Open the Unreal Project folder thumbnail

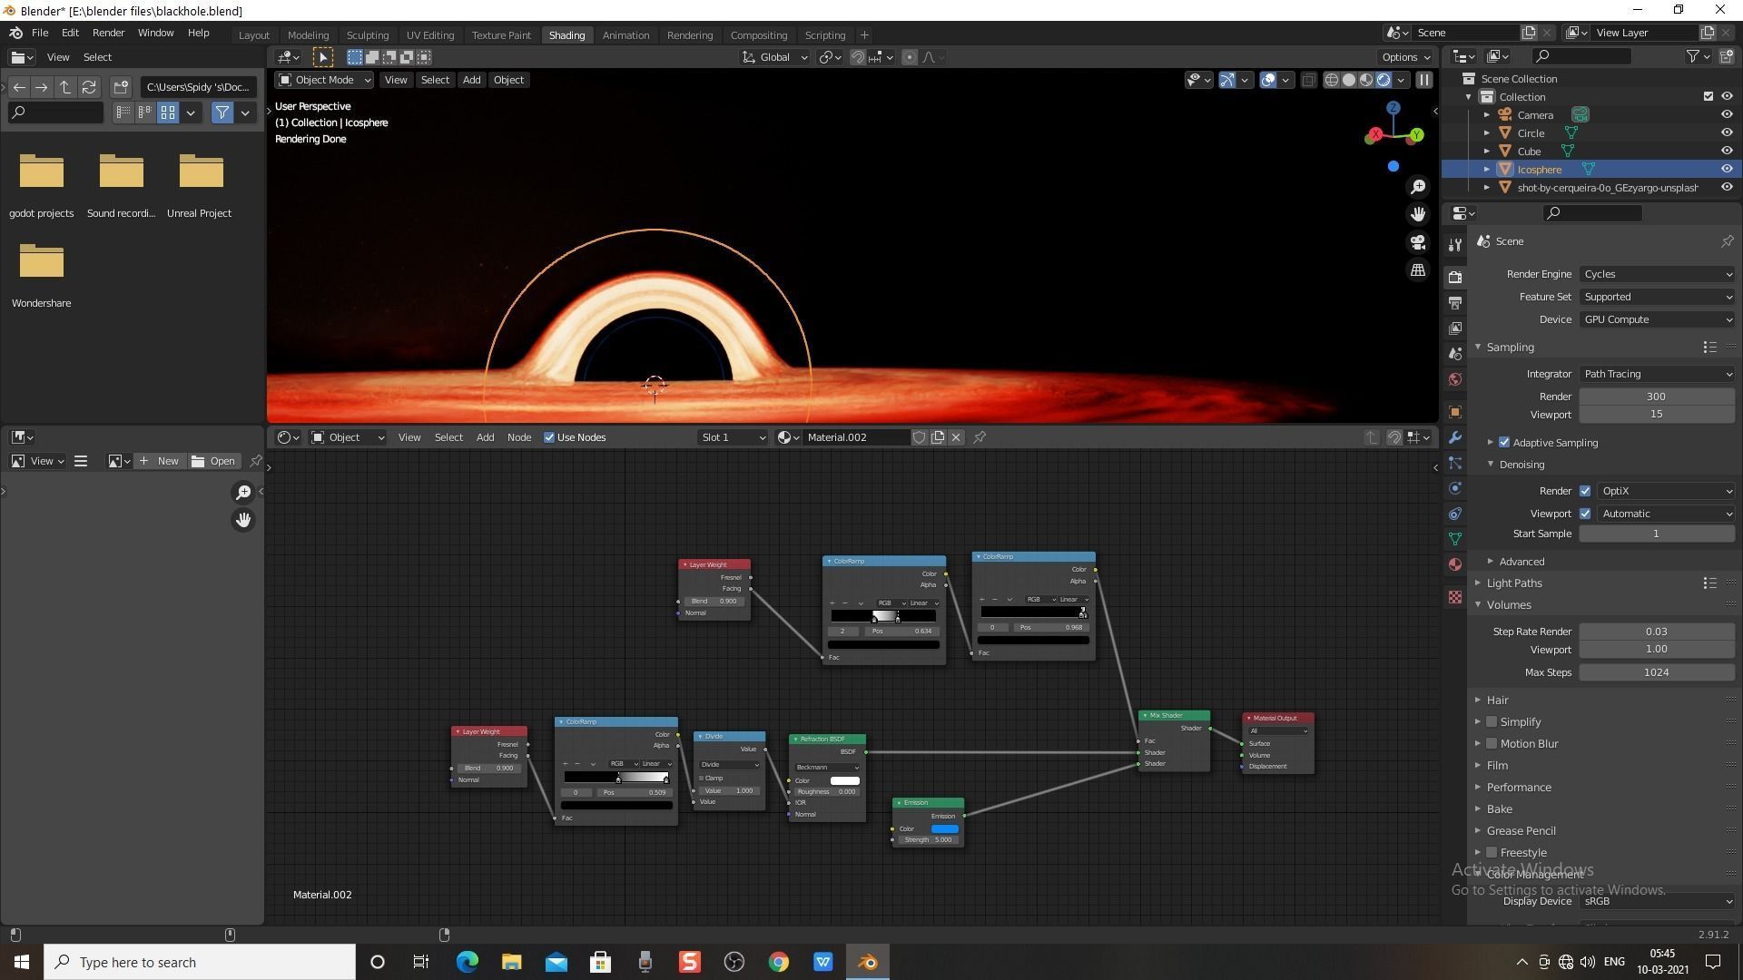(x=200, y=172)
